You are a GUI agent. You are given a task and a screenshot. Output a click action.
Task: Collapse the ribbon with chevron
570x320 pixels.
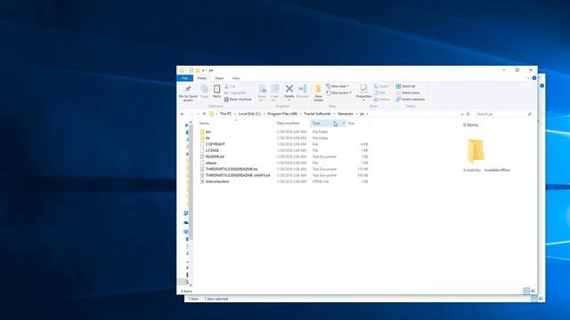pos(528,78)
